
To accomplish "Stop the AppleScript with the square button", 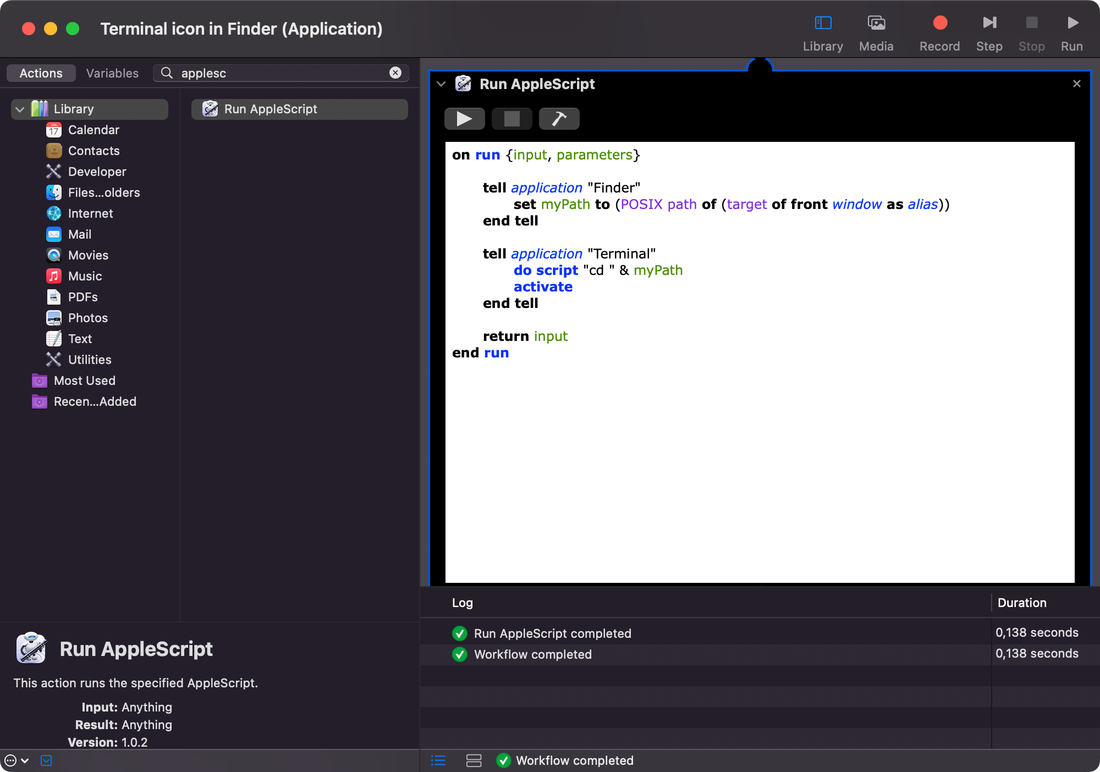I will tap(512, 119).
